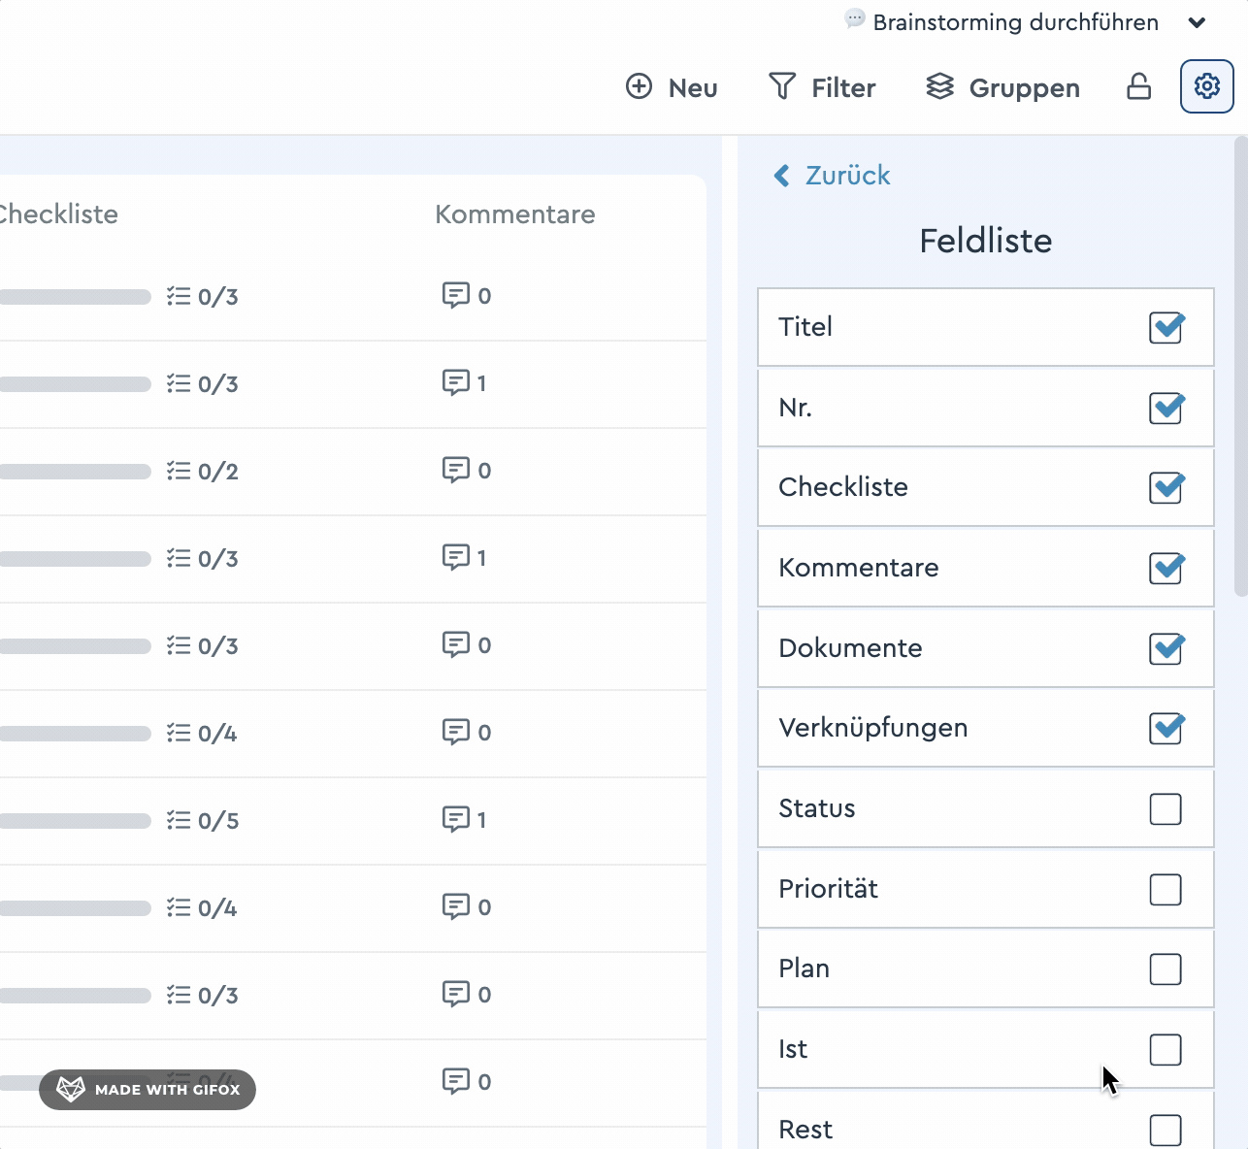Click the Filter funnel icon
Image resolution: width=1248 pixels, height=1149 pixels.
point(781,87)
